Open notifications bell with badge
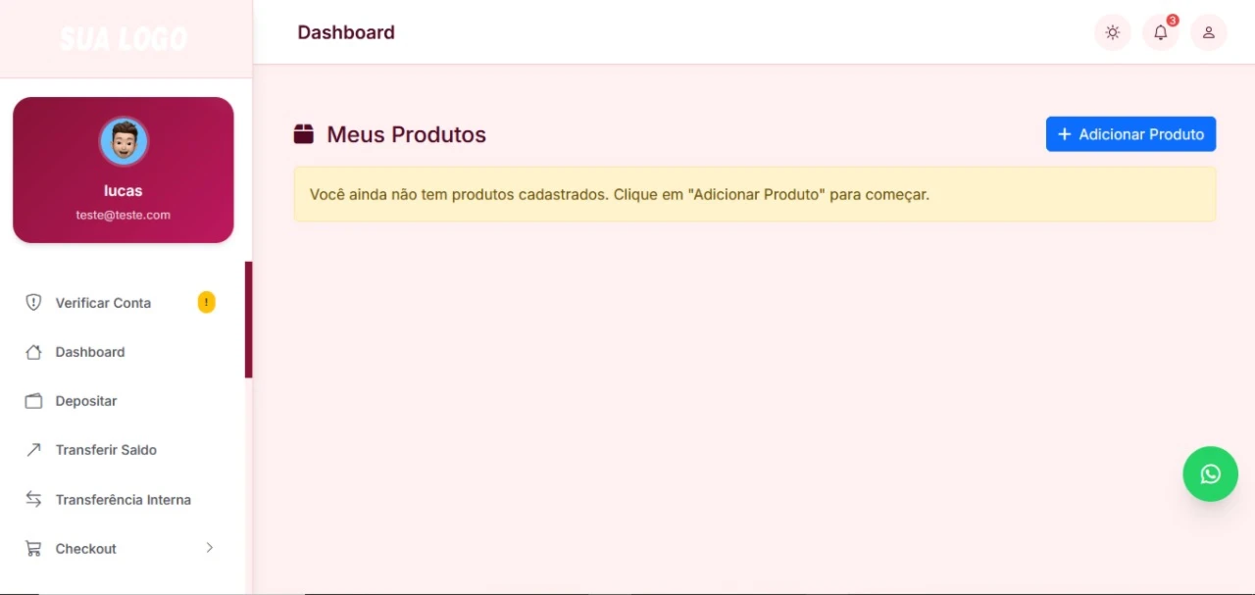Screen dimensions: 1255x595 pos(1161,32)
